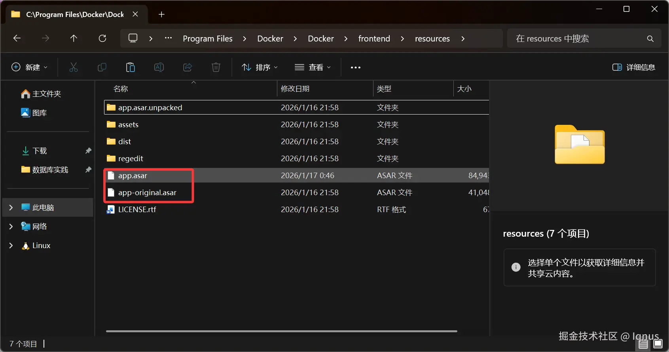
Task: Open the 新建 new item dropdown
Action: (x=30, y=67)
